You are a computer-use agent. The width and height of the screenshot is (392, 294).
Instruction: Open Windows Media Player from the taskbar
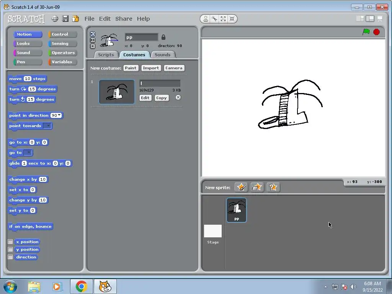(x=57, y=286)
